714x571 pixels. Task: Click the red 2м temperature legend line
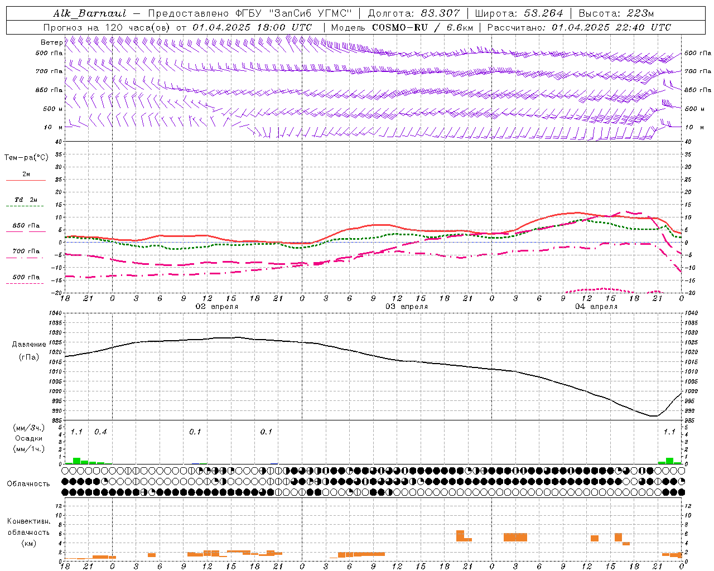pyautogui.click(x=26, y=180)
